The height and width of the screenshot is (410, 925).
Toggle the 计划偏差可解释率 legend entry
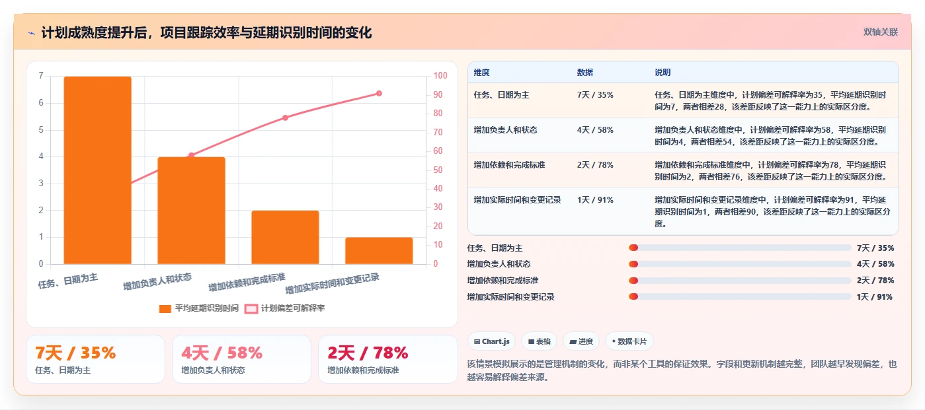click(284, 308)
